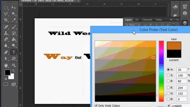
Task: Select the R red radio button
Action: (168, 87)
